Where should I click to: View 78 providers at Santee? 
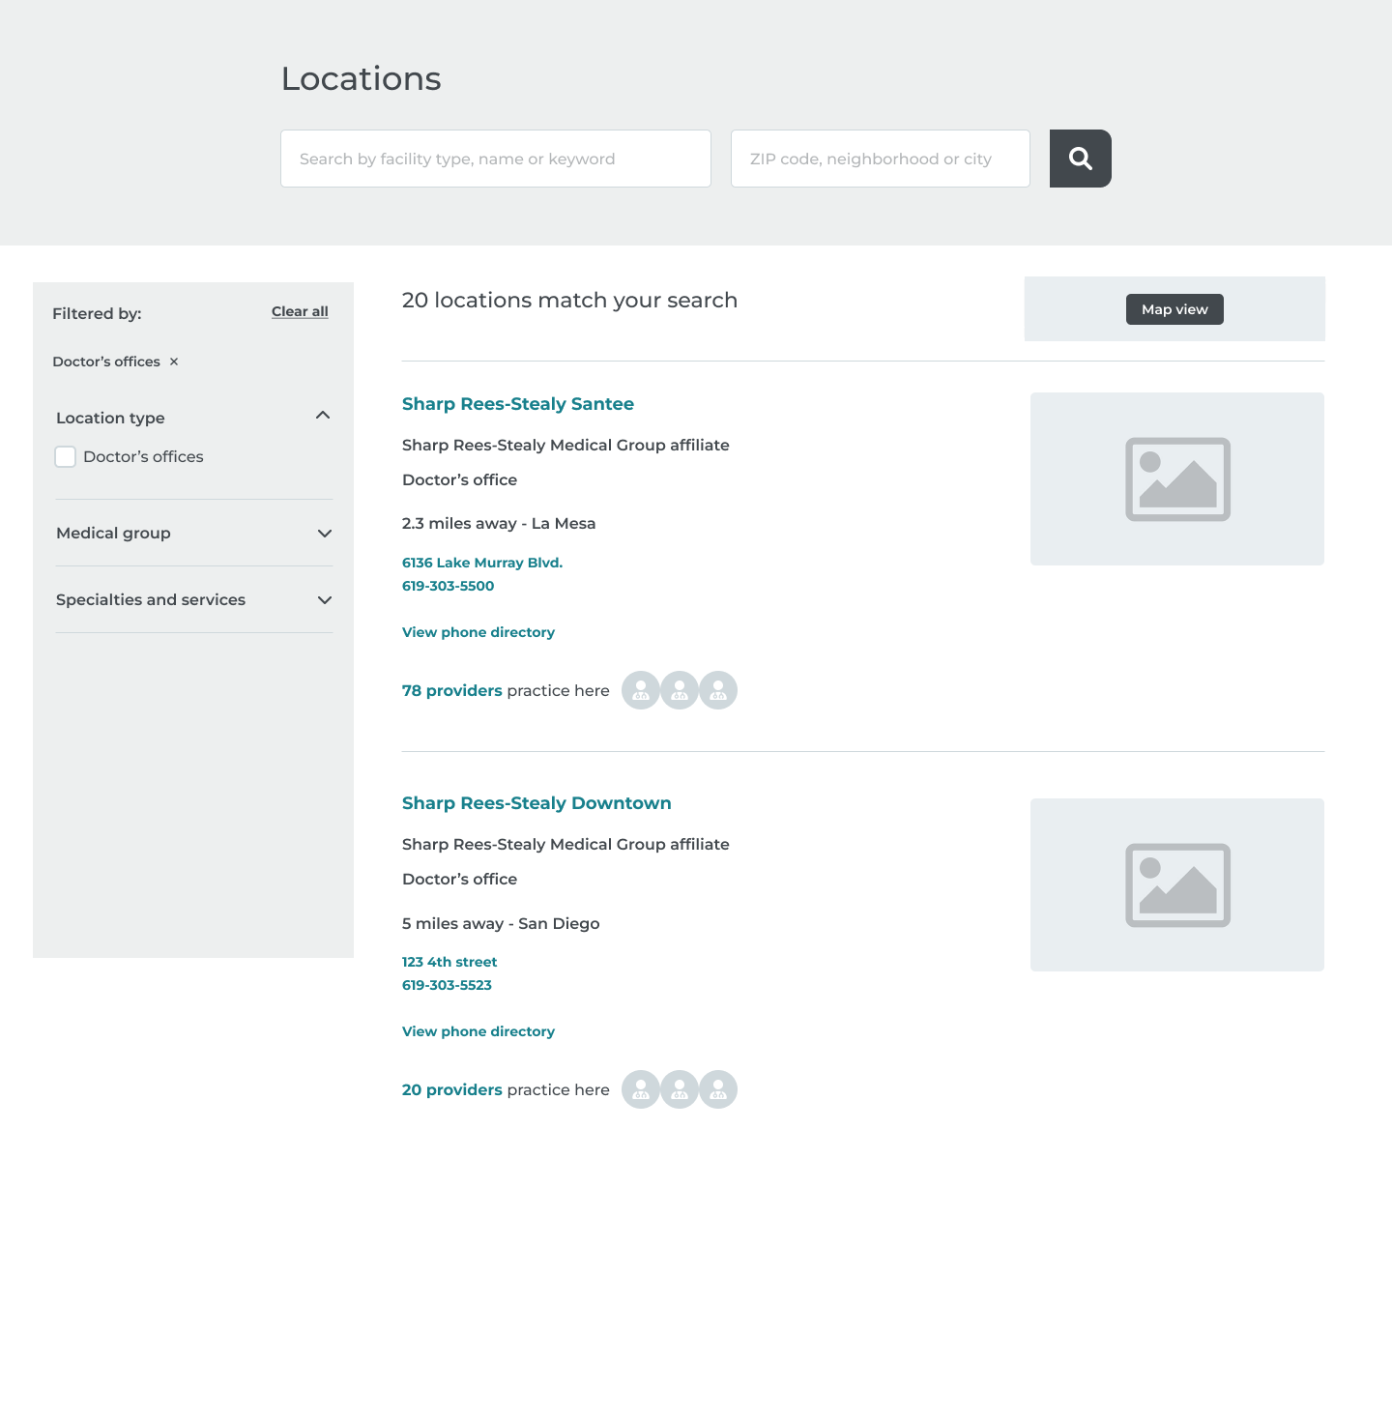(x=452, y=690)
